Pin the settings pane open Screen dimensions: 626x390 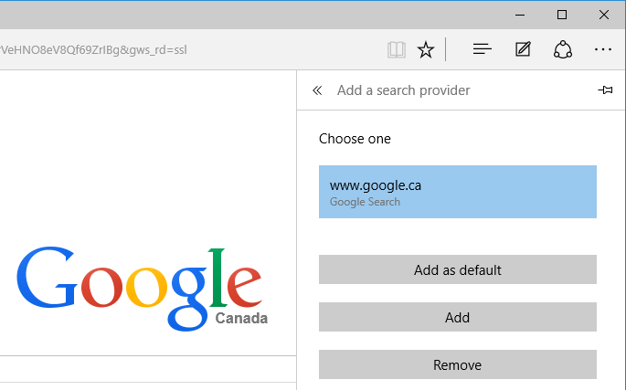point(605,90)
